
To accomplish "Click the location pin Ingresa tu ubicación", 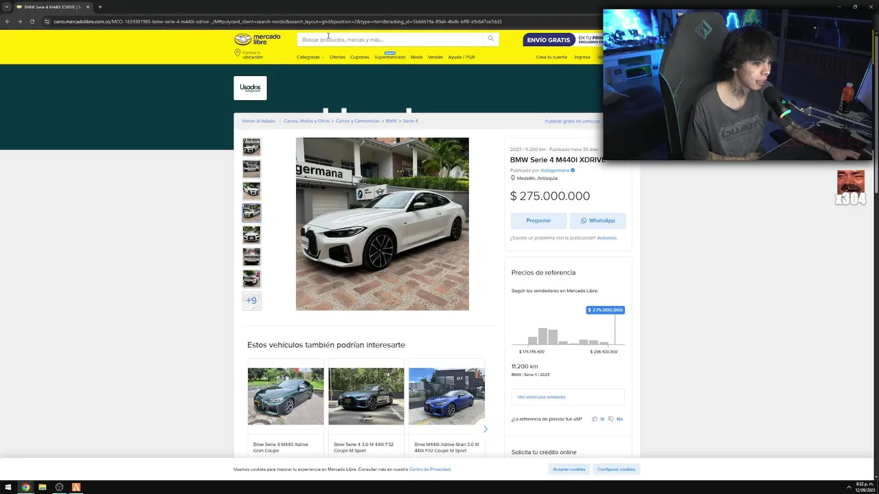I will 249,54.
